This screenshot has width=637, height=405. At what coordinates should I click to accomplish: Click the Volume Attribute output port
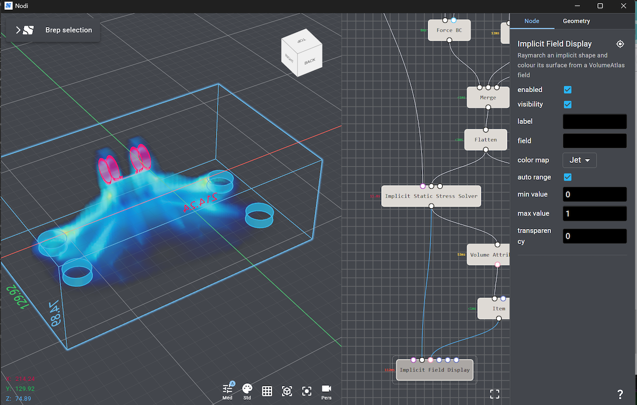click(497, 264)
